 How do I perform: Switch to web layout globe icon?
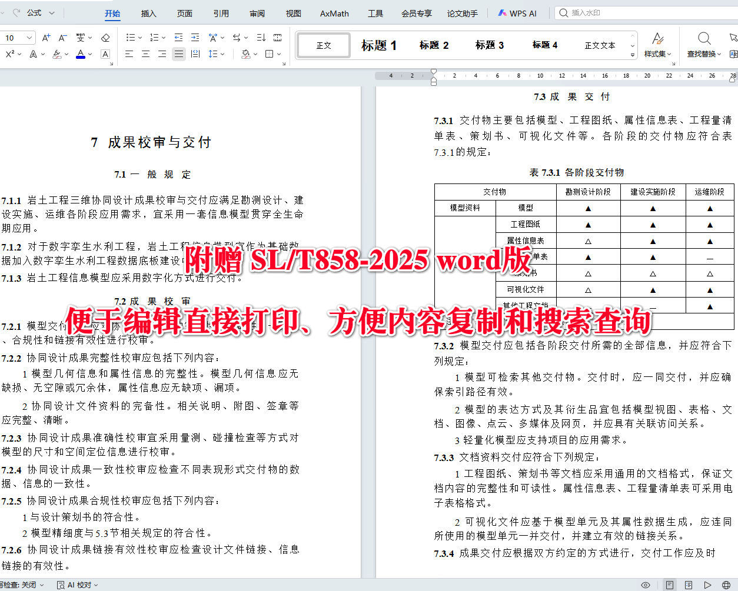726,585
